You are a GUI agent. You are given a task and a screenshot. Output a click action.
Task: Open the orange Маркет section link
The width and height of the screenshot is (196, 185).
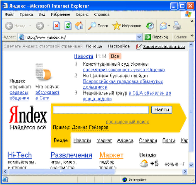tap(111, 155)
